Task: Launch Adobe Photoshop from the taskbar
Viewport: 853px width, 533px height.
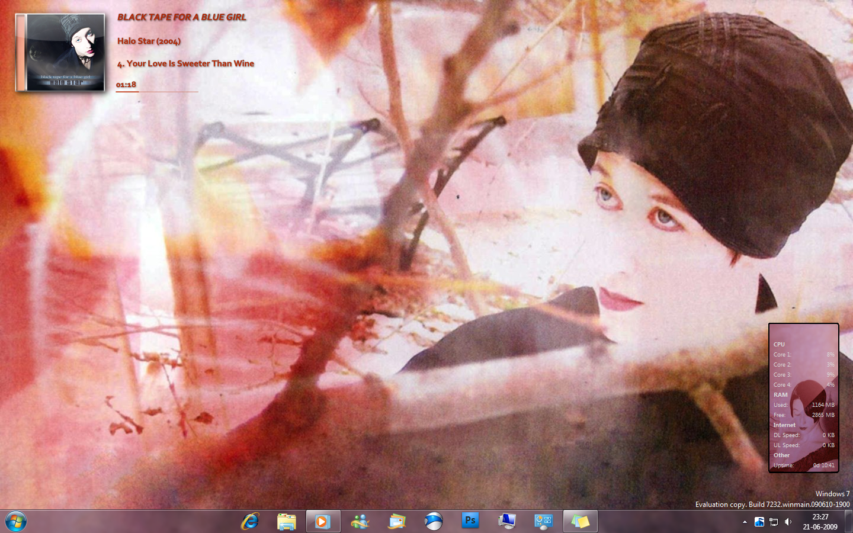Action: pos(470,521)
